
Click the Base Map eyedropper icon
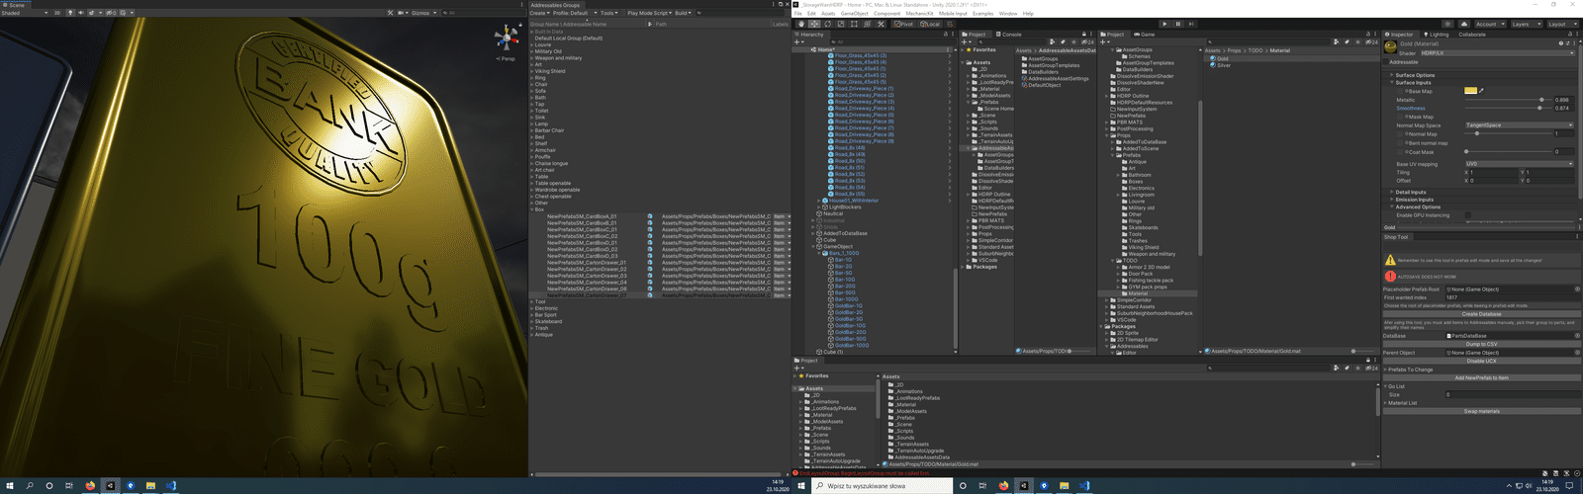tap(1481, 91)
